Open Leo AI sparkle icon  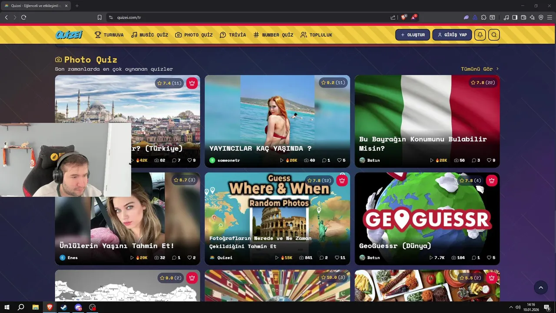click(x=532, y=17)
